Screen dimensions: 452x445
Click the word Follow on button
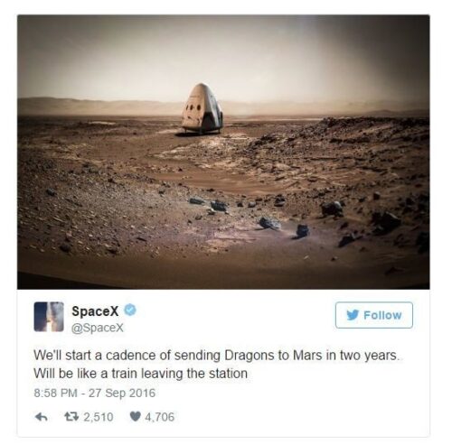(382, 315)
